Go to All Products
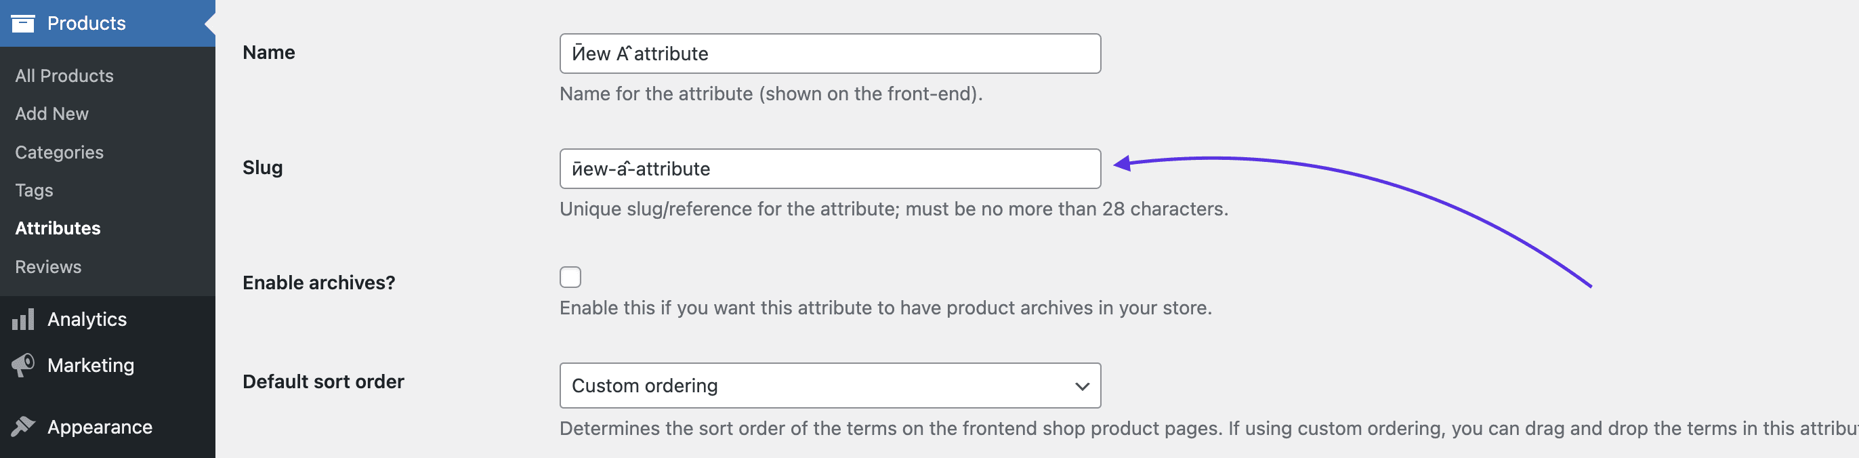1859x458 pixels. (64, 75)
